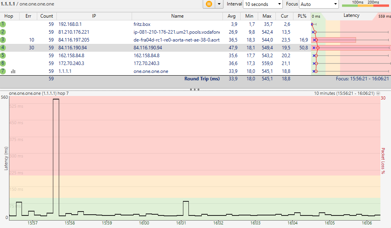Select IP 84.116.197.205 cell
391x228 pixels.
(74, 40)
